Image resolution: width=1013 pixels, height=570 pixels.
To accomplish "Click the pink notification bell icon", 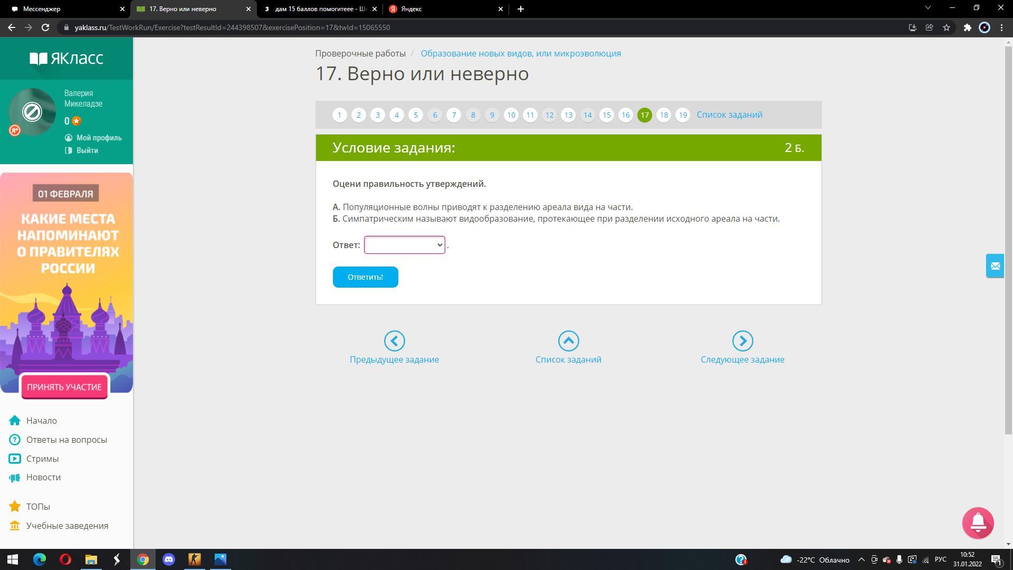I will click(978, 522).
